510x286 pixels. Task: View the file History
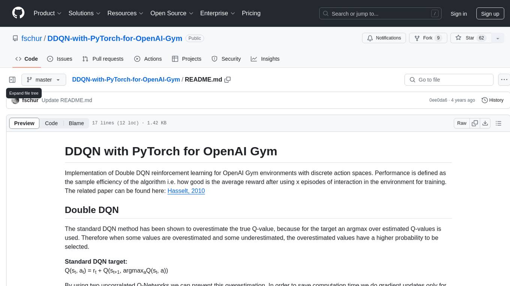(492, 100)
